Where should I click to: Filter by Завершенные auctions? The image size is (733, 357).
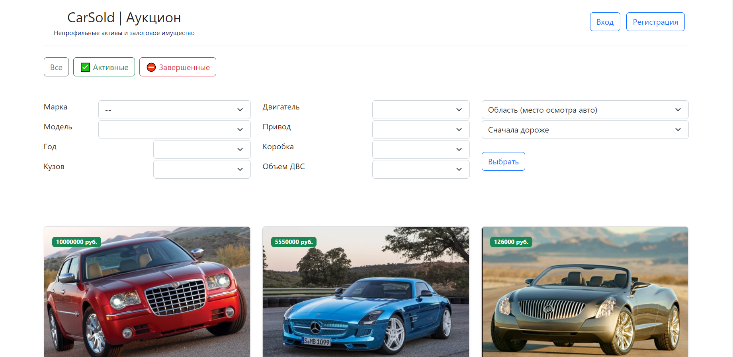[x=178, y=67]
